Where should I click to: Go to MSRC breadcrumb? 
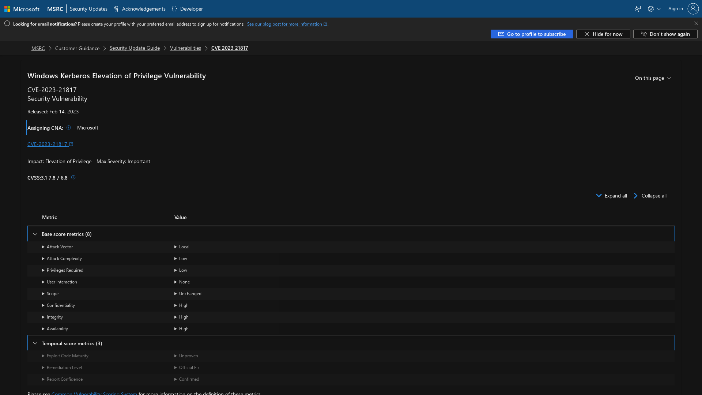click(x=38, y=48)
